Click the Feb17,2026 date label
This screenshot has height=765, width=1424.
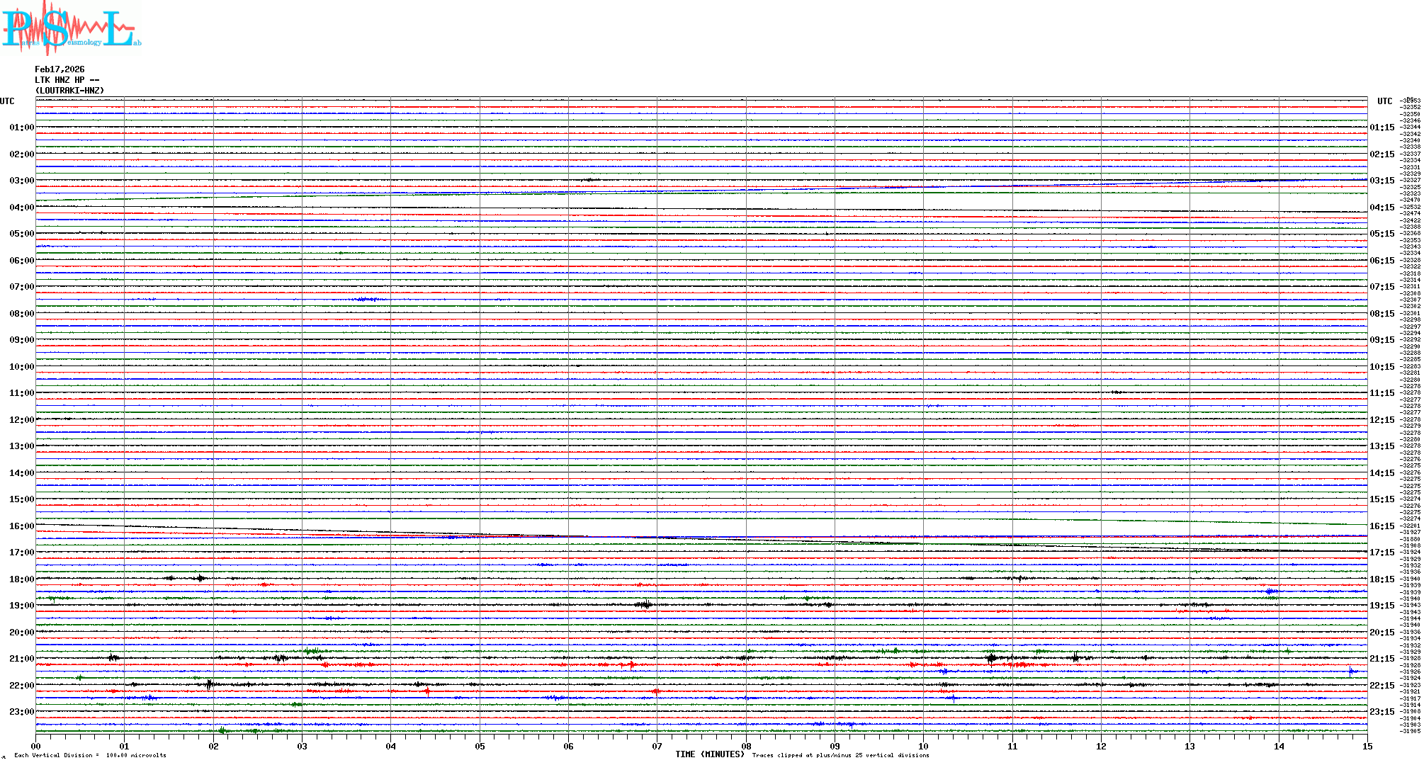click(x=60, y=69)
